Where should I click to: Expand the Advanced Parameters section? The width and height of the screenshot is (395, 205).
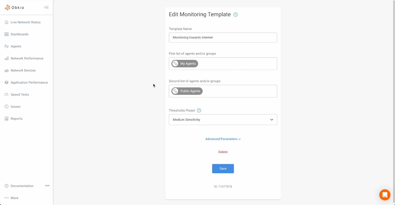pos(223,139)
